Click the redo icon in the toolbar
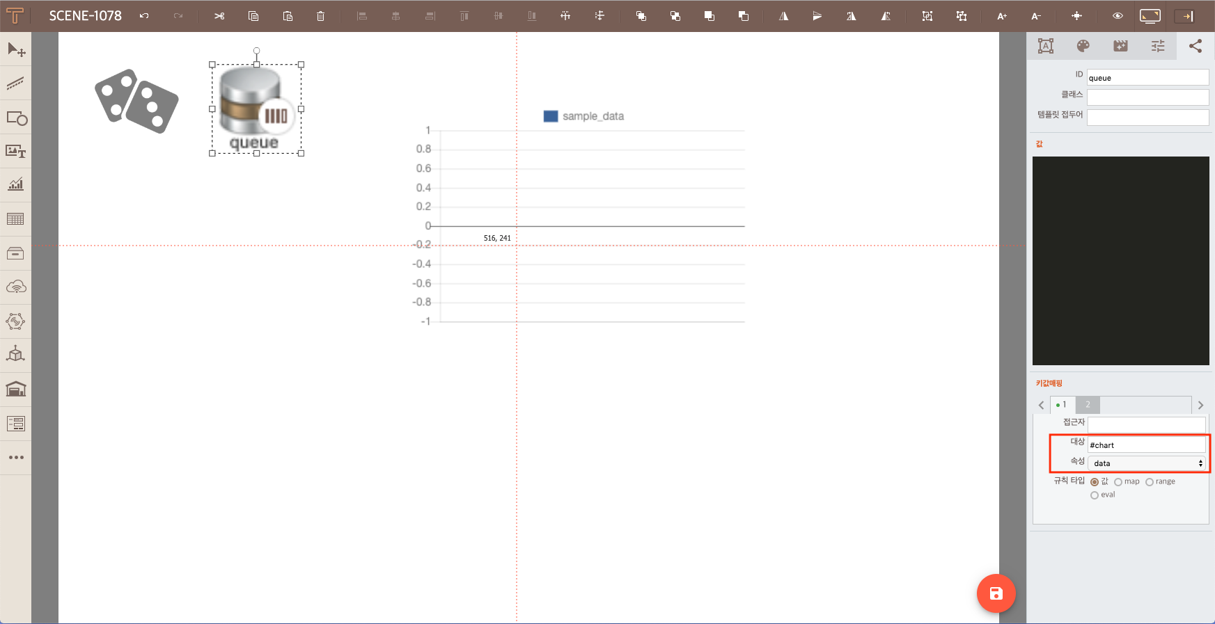Viewport: 1215px width, 624px height. pos(178,16)
